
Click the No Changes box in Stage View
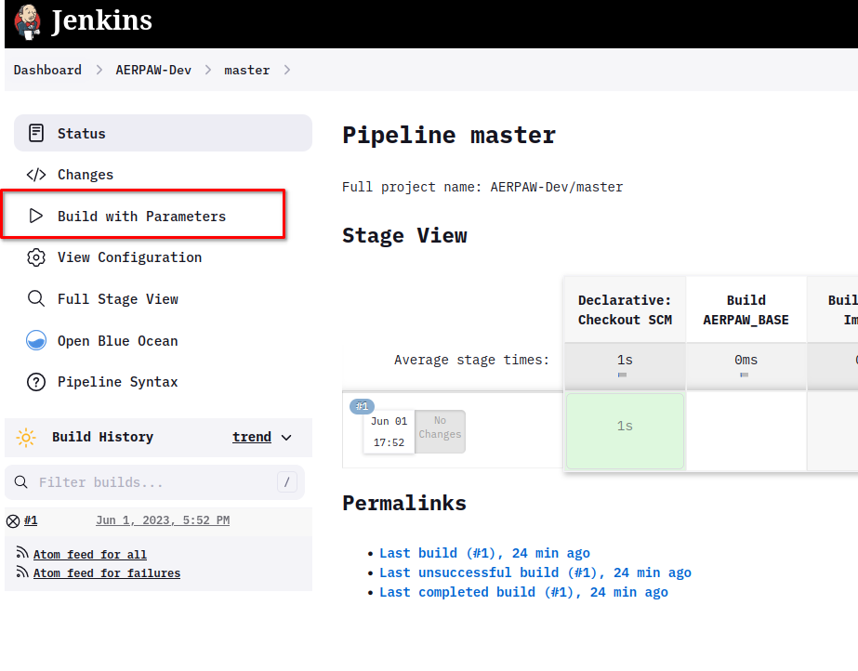coord(440,431)
